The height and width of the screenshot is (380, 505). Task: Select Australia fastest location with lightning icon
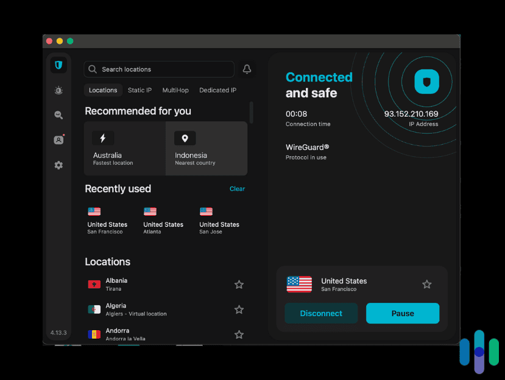point(124,148)
